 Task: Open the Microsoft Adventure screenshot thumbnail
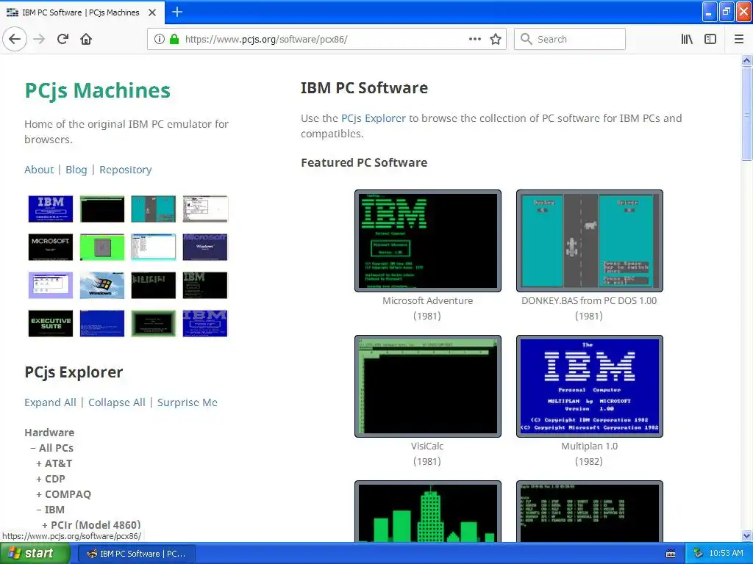pos(428,241)
